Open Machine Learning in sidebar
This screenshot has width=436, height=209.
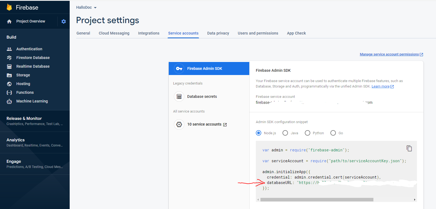32,101
